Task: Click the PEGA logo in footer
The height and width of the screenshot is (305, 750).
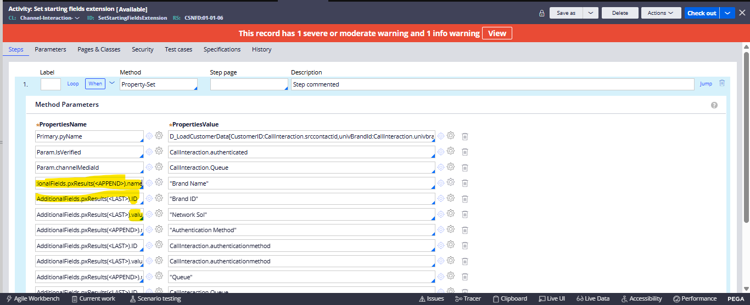Action: (736, 298)
